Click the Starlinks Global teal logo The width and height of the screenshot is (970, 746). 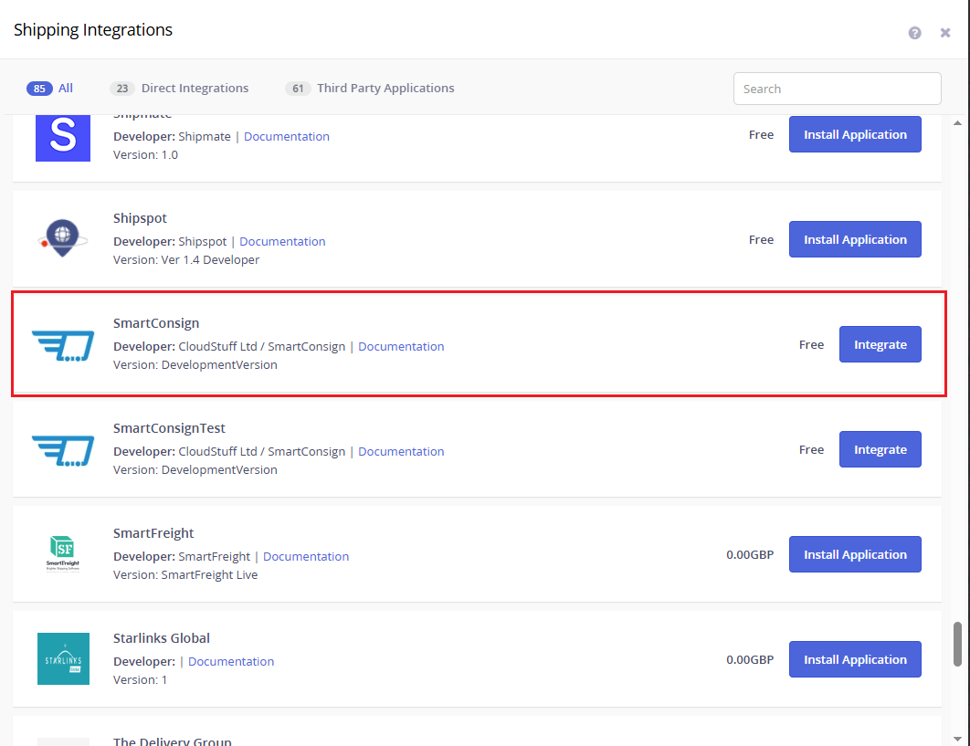63,658
